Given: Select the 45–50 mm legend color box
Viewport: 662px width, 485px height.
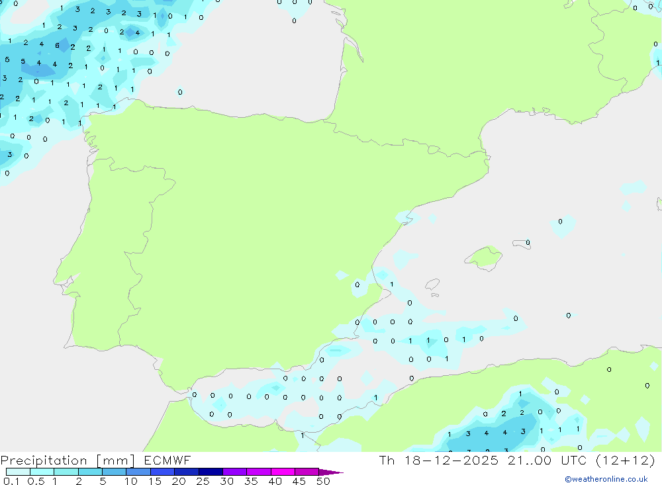Looking at the screenshot, I should tap(307, 472).
